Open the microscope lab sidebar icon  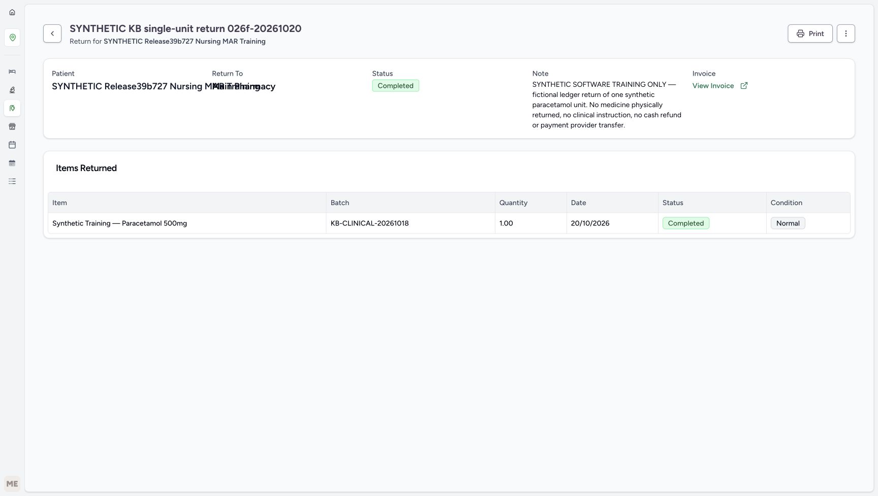12,90
